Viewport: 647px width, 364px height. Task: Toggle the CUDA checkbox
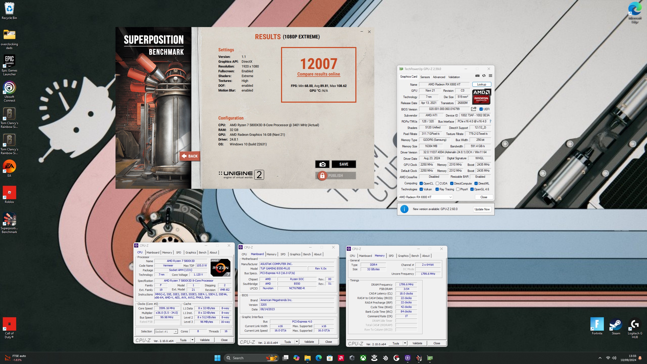click(437, 184)
